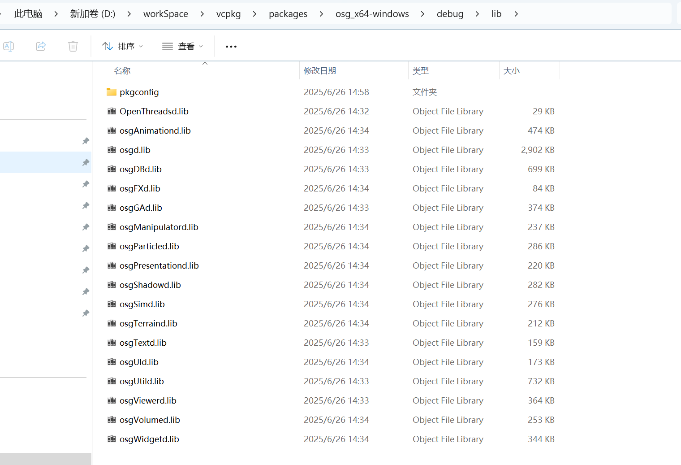Select the osgVolumed.lib file icon
The height and width of the screenshot is (465, 681).
(x=112, y=420)
